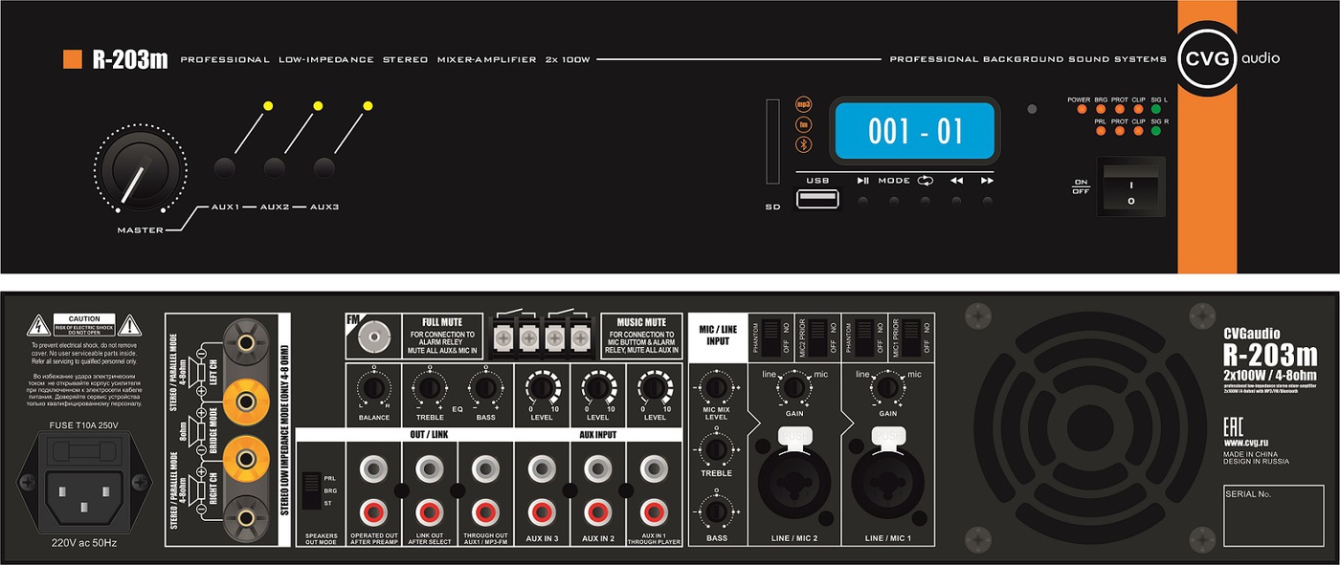The image size is (1340, 565).
Task: Click the green SIG R LED
Action: [1156, 131]
